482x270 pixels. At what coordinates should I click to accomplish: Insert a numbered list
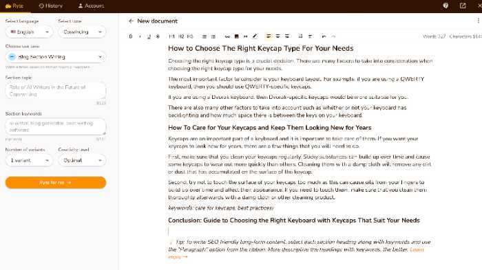[x=213, y=36]
